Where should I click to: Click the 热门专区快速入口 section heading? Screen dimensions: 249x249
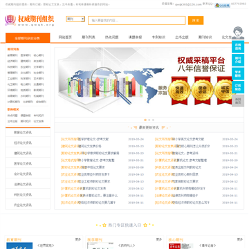click(124, 225)
